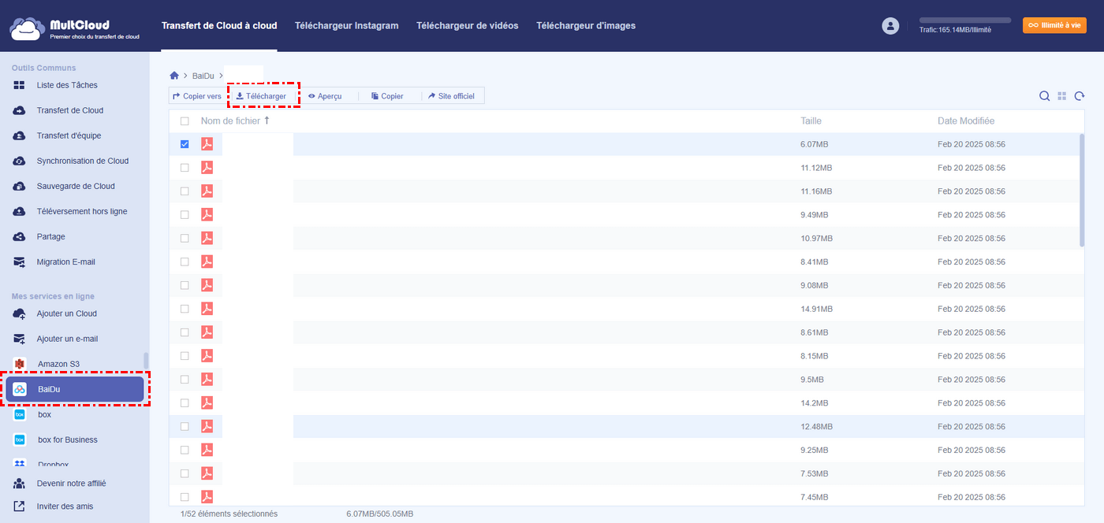Open Site officiel link

[451, 96]
